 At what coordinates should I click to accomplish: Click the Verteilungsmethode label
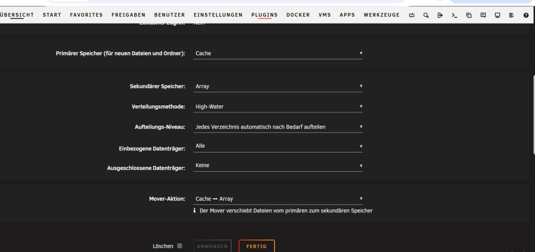pyautogui.click(x=158, y=106)
